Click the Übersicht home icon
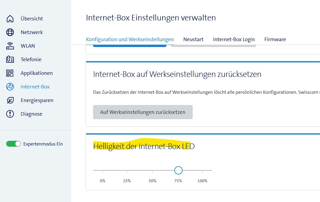Screen dimensions: 320x202 (10, 19)
